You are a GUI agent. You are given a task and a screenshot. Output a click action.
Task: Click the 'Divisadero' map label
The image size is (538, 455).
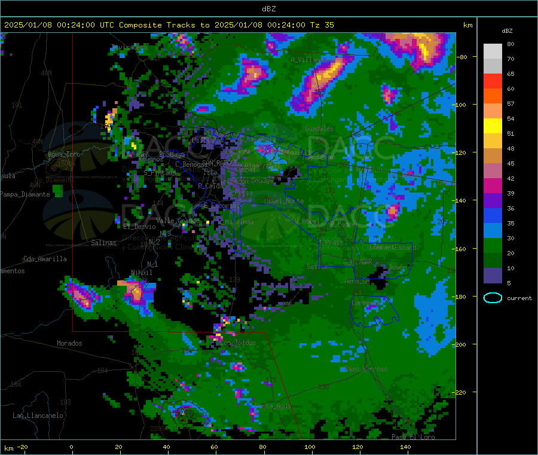[x=129, y=47]
